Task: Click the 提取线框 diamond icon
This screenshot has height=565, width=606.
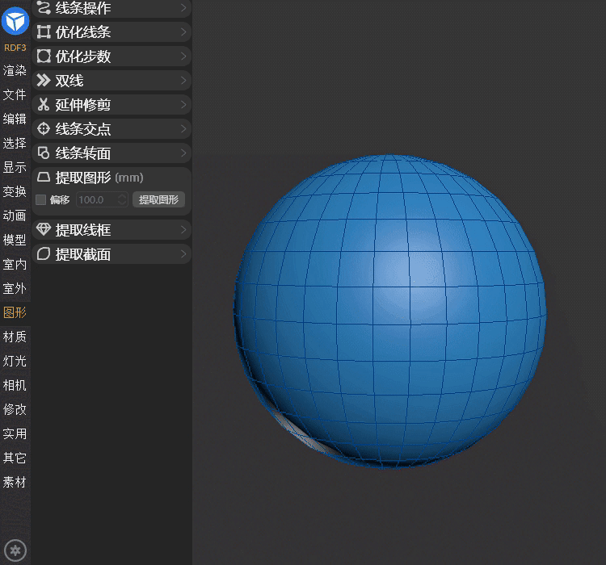Action: coord(44,229)
